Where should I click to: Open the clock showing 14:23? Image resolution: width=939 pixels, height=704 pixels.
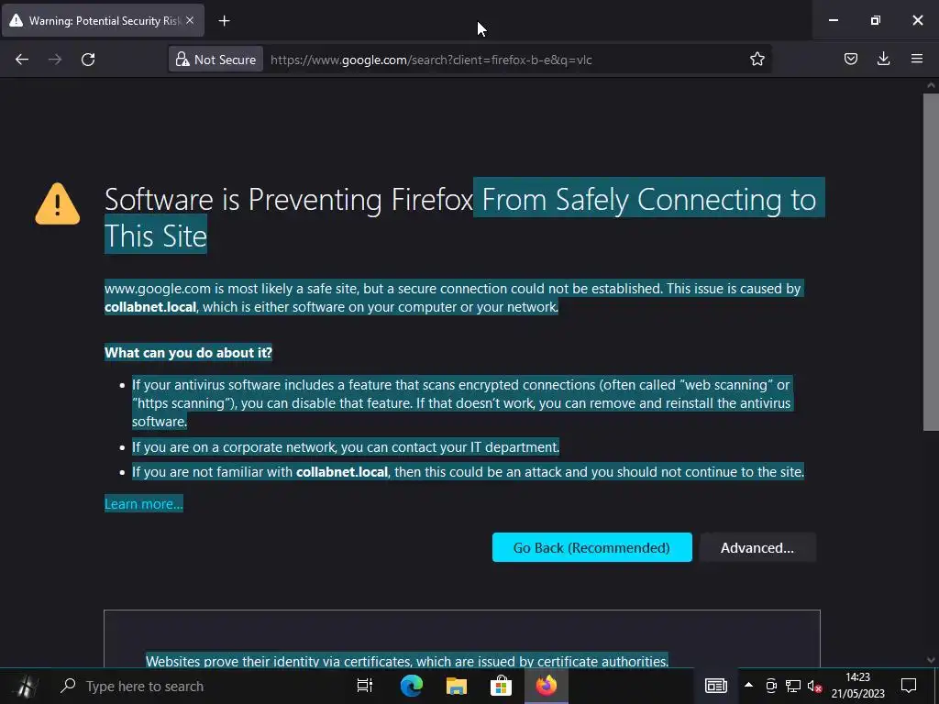click(857, 686)
